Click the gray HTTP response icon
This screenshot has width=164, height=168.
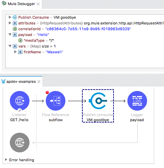point(20,143)
